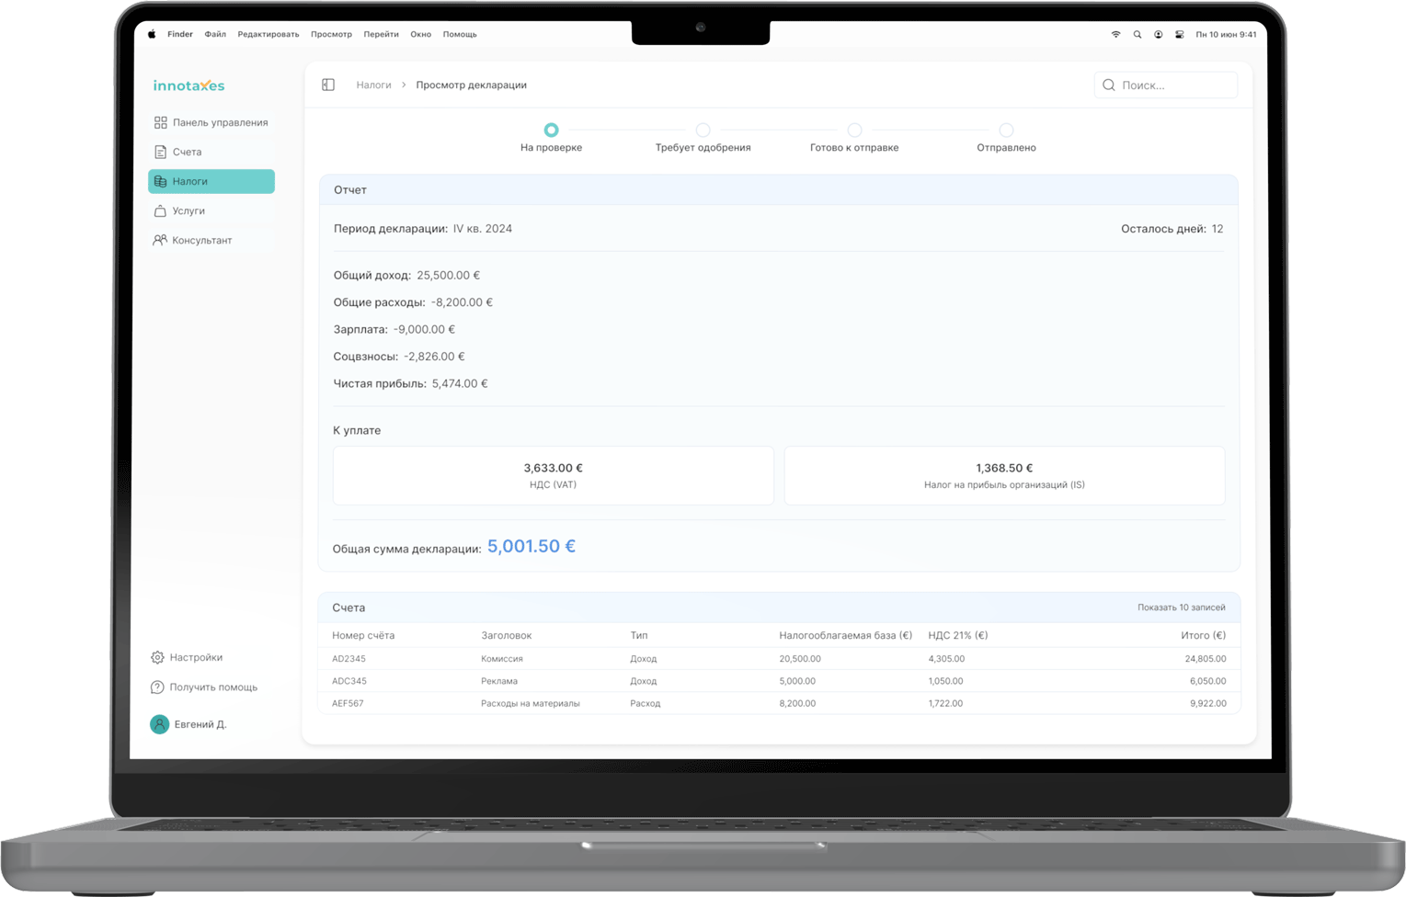Select the На проверке status step
Viewport: 1406px width, 897px height.
(x=552, y=130)
